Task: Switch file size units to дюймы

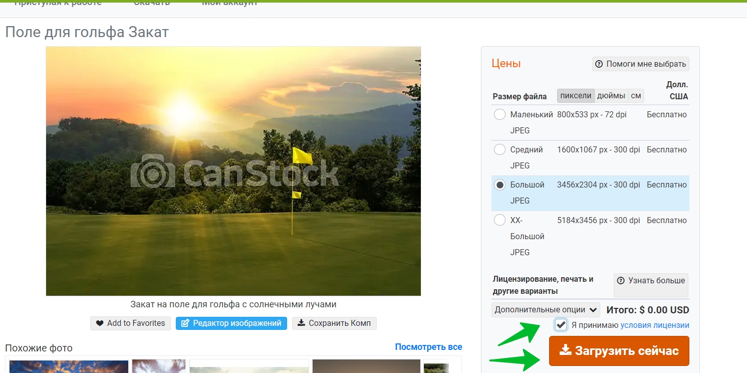Action: point(611,96)
